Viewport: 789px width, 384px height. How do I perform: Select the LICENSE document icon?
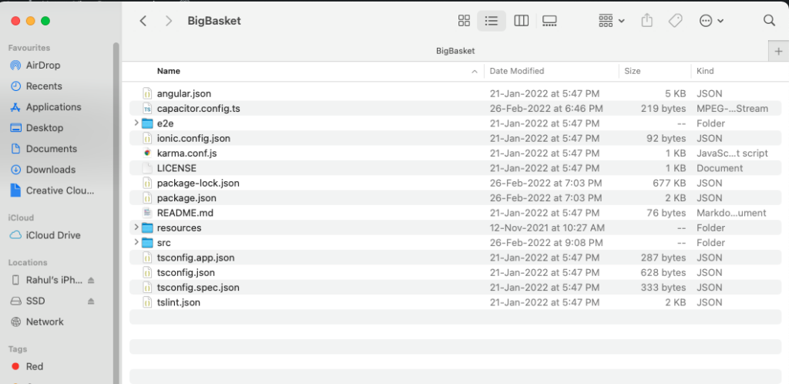pyautogui.click(x=147, y=168)
